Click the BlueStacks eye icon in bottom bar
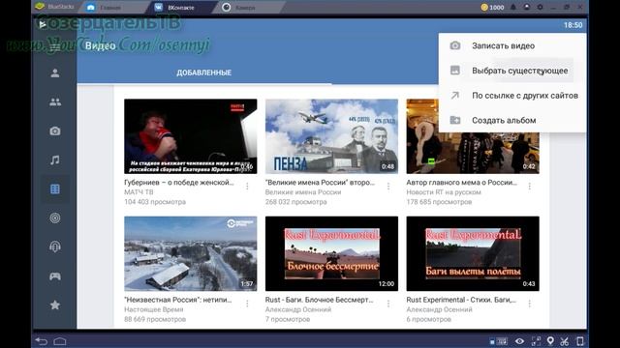This screenshot has height=348, width=620. click(519, 341)
